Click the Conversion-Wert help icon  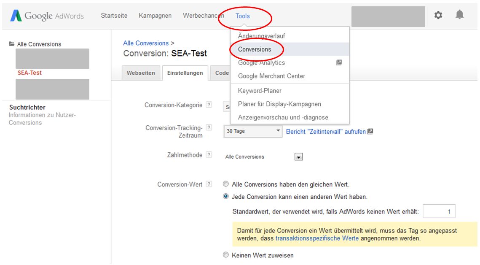click(209, 184)
